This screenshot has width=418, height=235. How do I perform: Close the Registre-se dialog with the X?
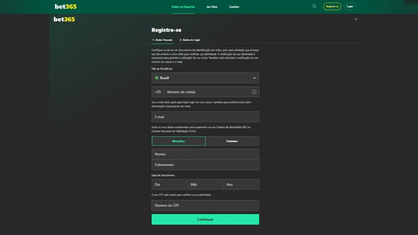pos(356,19)
